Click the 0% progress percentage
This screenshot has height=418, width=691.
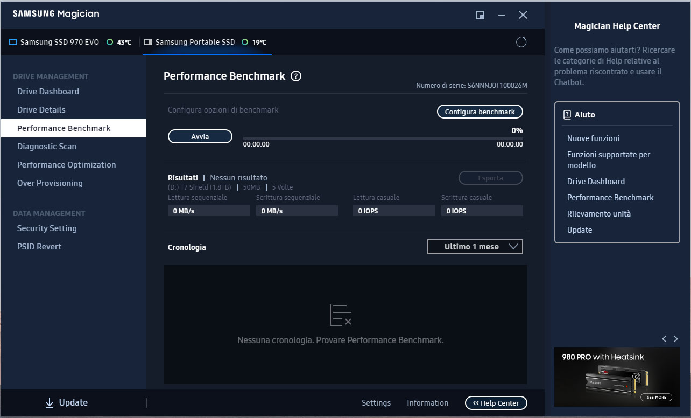click(x=517, y=130)
